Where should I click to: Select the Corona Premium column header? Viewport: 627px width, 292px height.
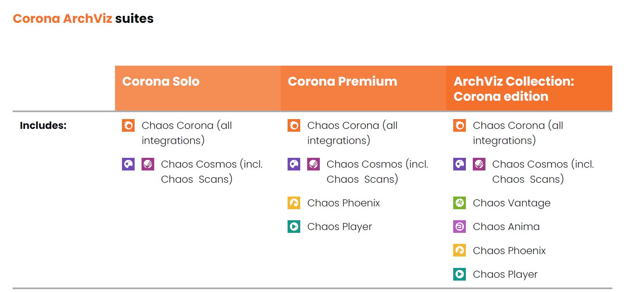tap(363, 88)
